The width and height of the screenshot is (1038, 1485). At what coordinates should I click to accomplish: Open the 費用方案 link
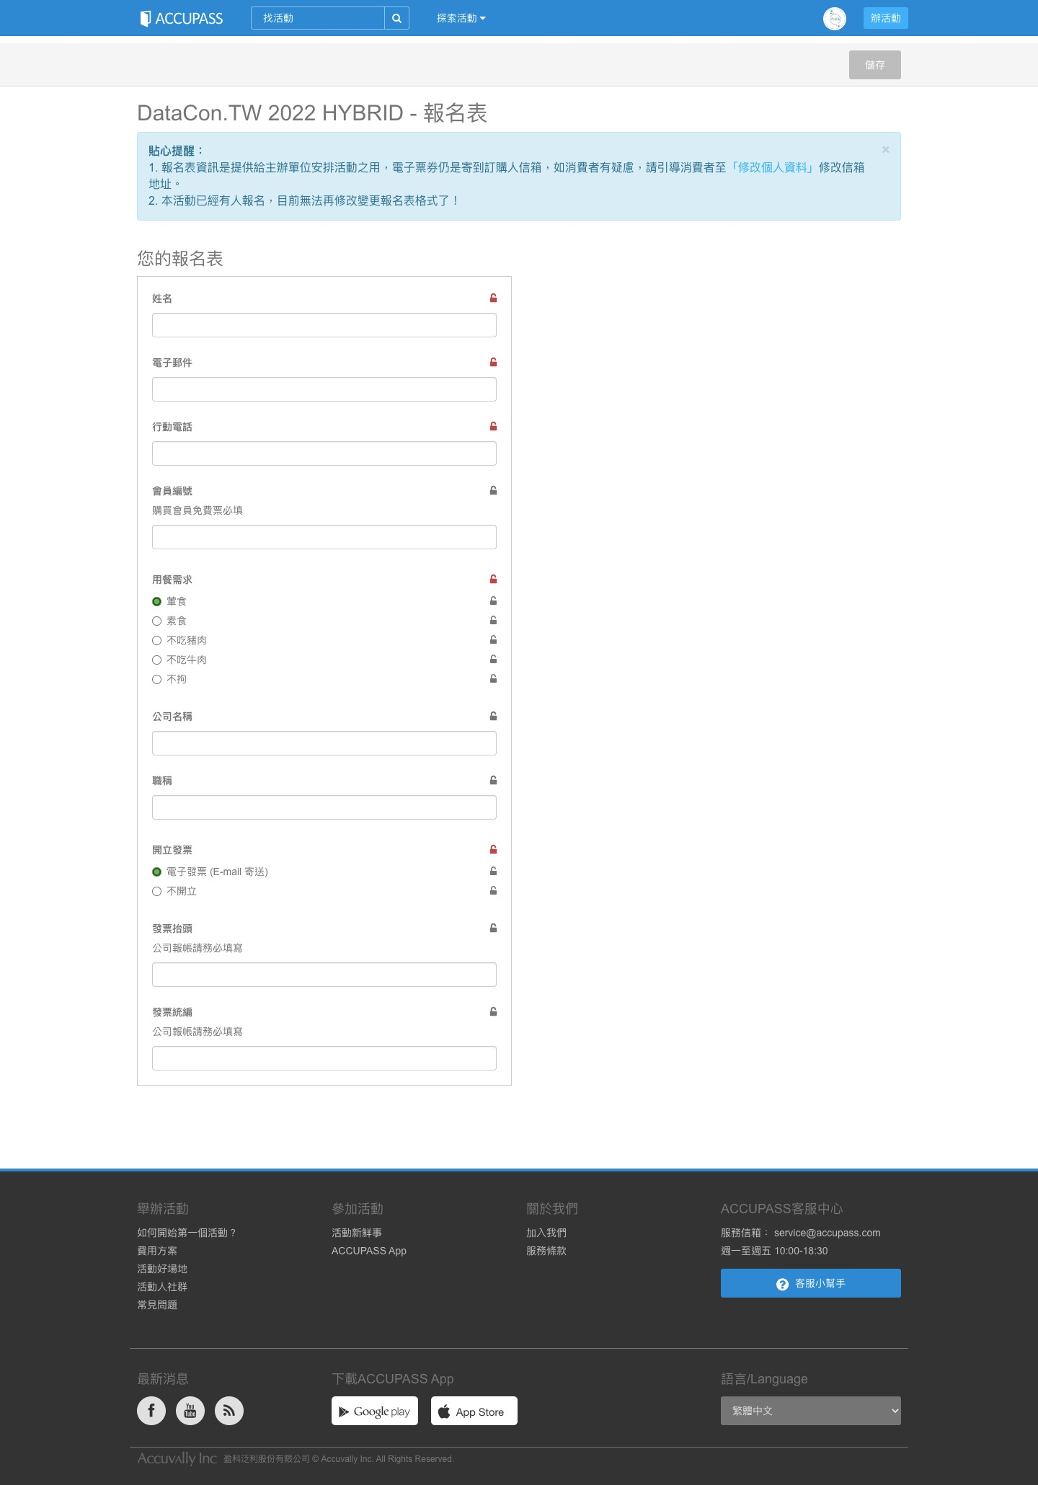157,1251
